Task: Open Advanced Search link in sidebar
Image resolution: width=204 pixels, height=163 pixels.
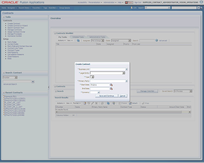Action: click(x=10, y=84)
